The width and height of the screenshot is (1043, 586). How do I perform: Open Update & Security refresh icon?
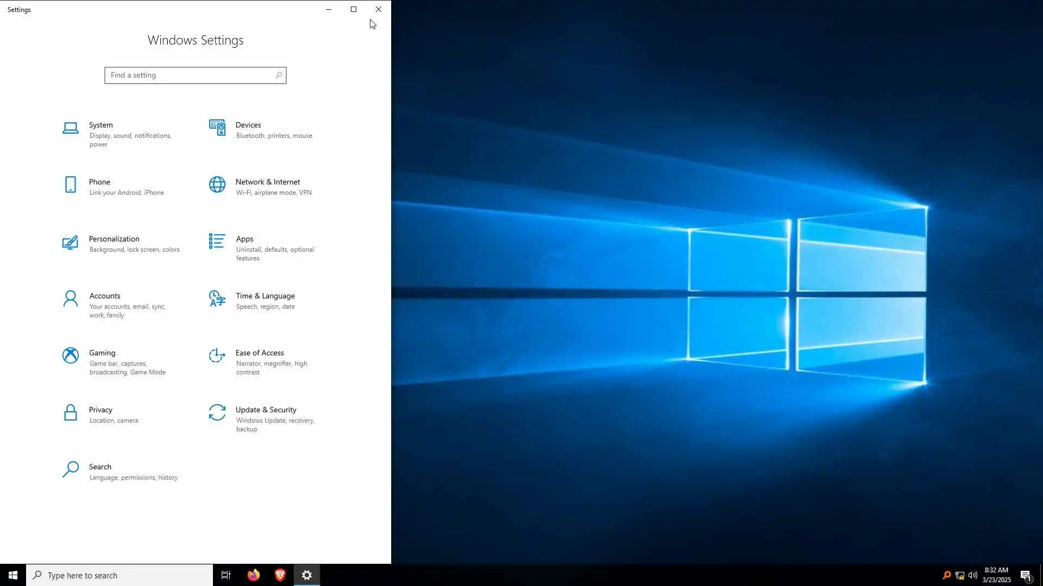pos(217,413)
